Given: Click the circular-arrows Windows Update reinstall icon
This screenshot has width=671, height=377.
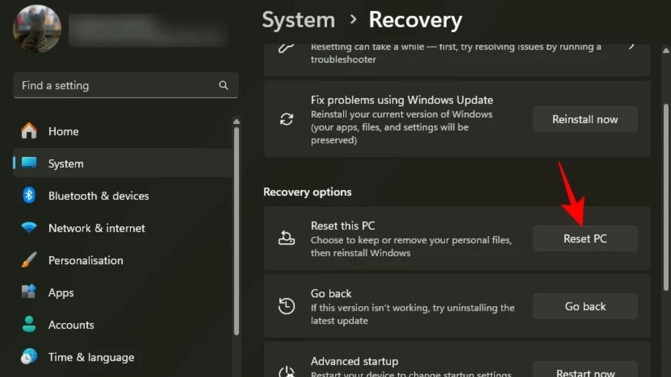Looking at the screenshot, I should (x=287, y=119).
